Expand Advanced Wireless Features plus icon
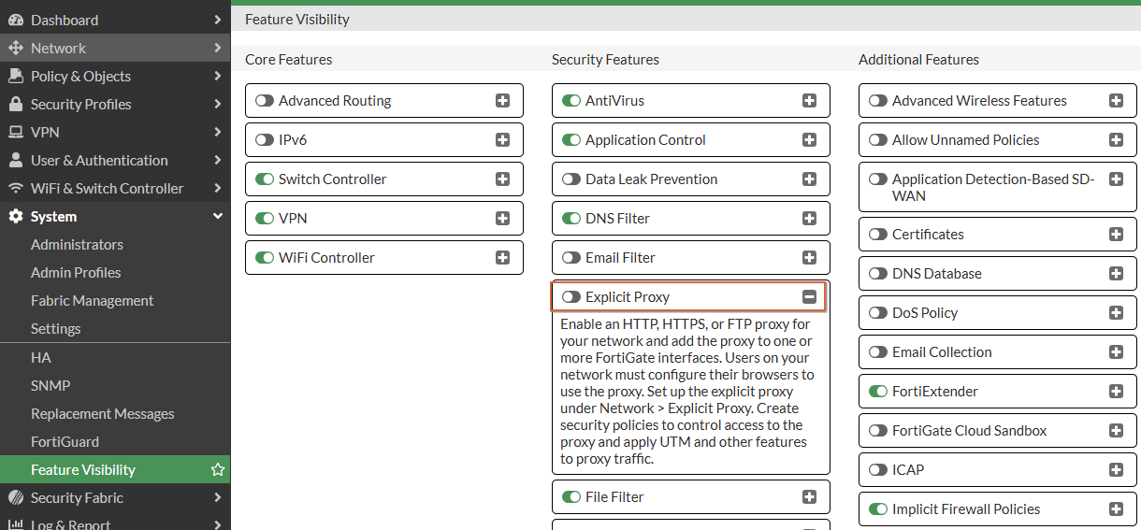This screenshot has height=530, width=1141. 1116,101
